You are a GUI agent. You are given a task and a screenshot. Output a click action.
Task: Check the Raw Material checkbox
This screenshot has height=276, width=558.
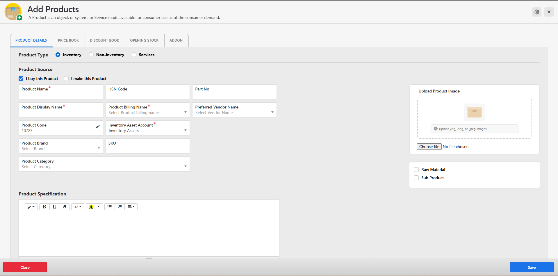pyautogui.click(x=416, y=170)
